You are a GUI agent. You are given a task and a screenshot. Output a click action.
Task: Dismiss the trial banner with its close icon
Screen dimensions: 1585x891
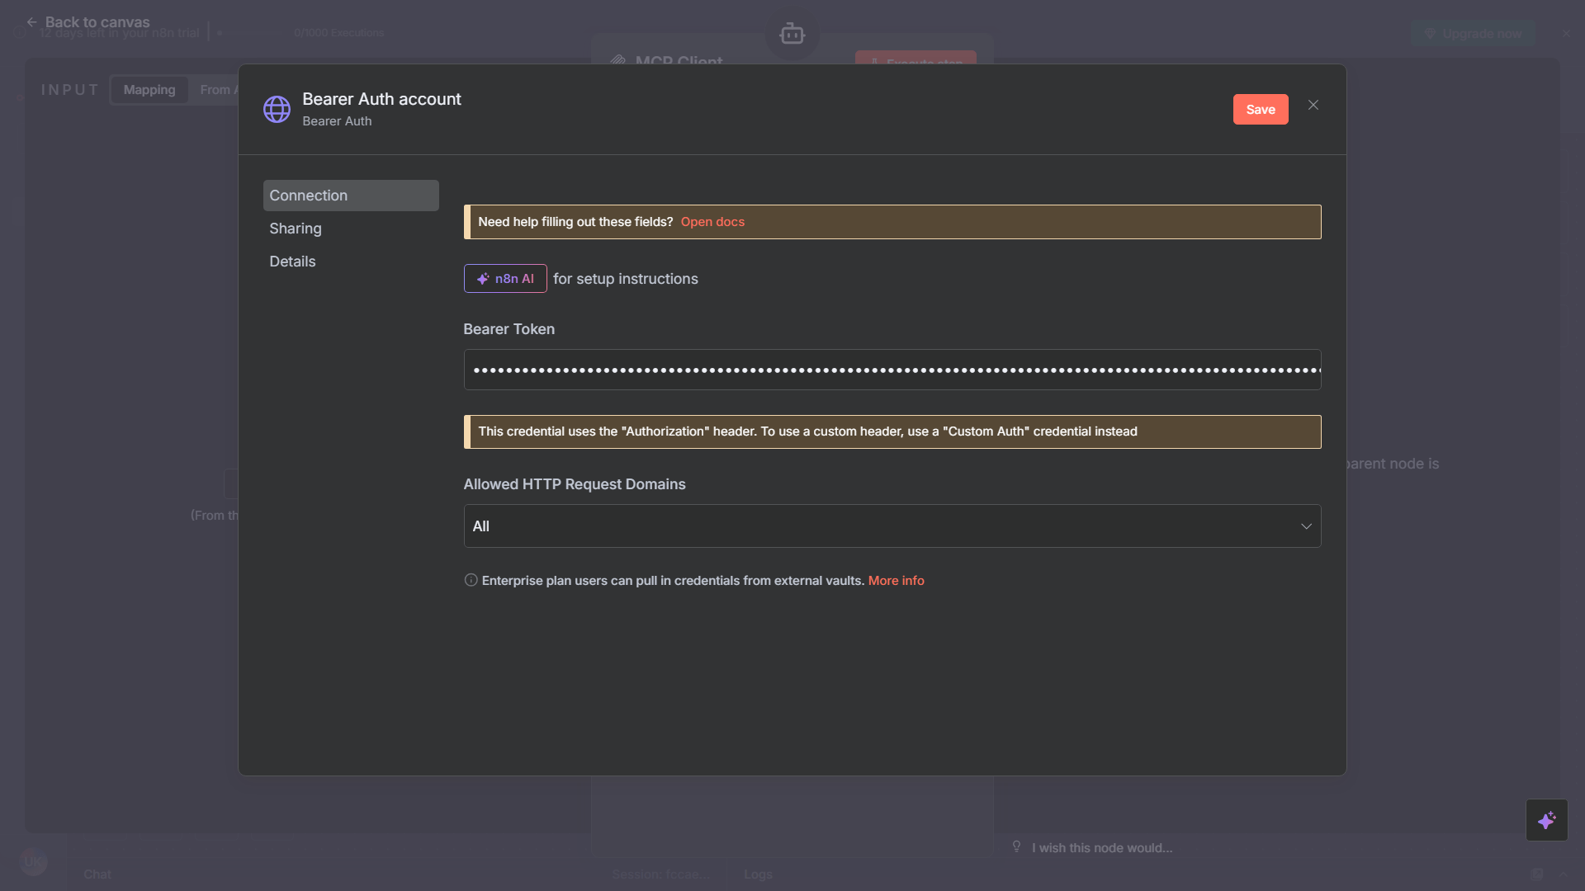(1567, 33)
